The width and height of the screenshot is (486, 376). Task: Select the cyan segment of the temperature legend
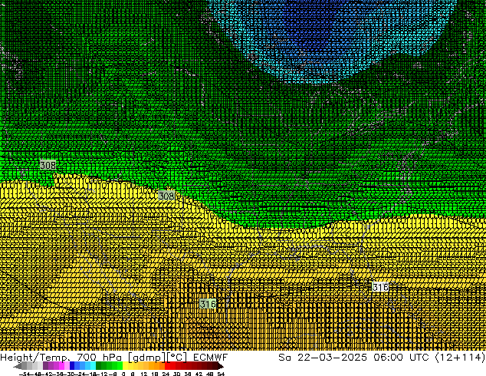[x=90, y=366]
